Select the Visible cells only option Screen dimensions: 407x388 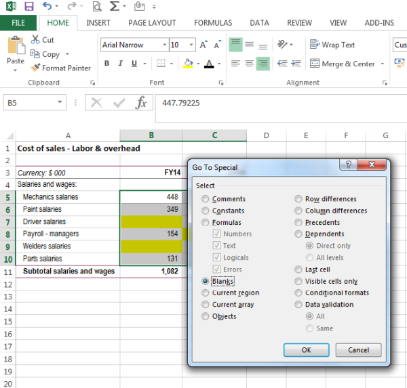tap(298, 281)
